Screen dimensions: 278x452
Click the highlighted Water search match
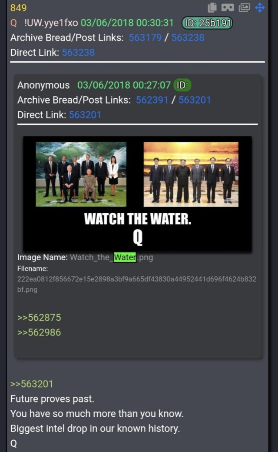pos(125,257)
